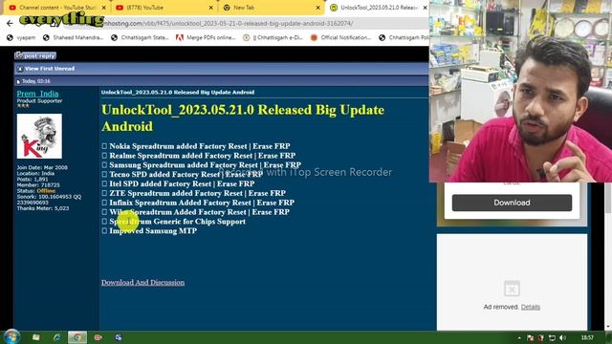The width and height of the screenshot is (612, 344).
Task: Open the Chhattisgarh State bookmark
Action: point(140,37)
